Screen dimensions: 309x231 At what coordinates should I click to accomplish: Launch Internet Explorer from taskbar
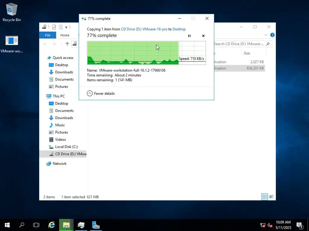tap(52, 225)
